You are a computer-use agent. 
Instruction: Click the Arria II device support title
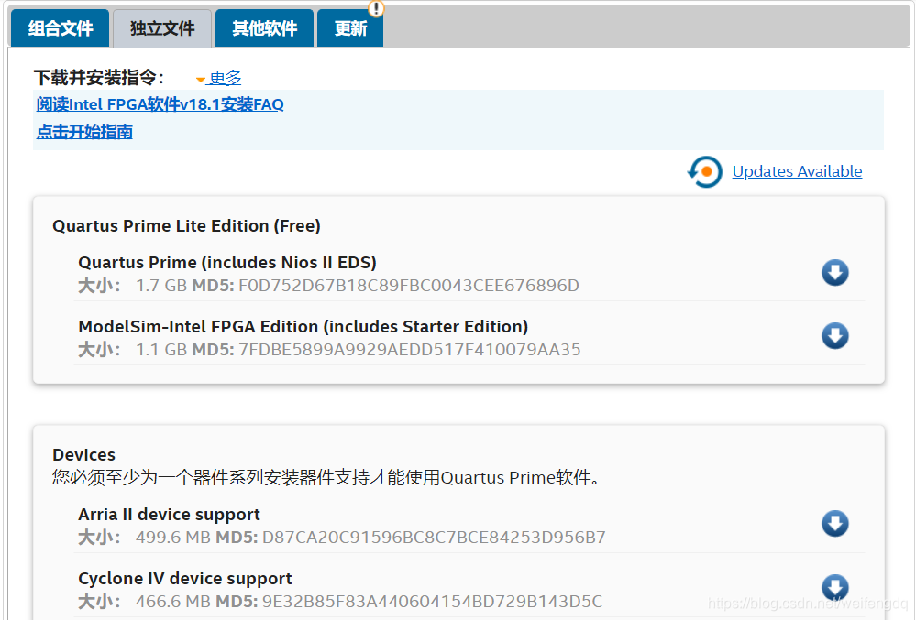click(169, 515)
